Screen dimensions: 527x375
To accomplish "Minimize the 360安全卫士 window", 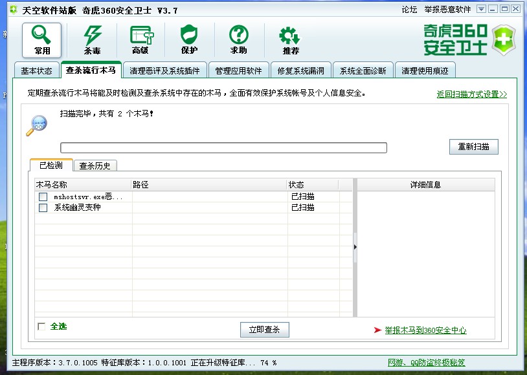I will (x=493, y=9).
